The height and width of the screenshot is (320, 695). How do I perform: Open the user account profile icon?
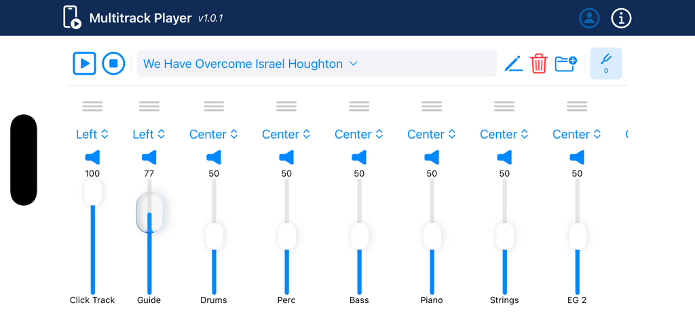pyautogui.click(x=589, y=18)
